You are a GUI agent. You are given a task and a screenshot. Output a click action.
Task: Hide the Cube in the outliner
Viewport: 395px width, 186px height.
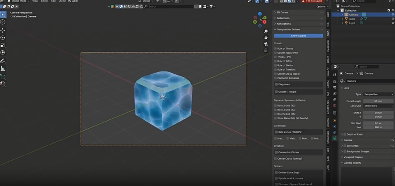(x=393, y=19)
